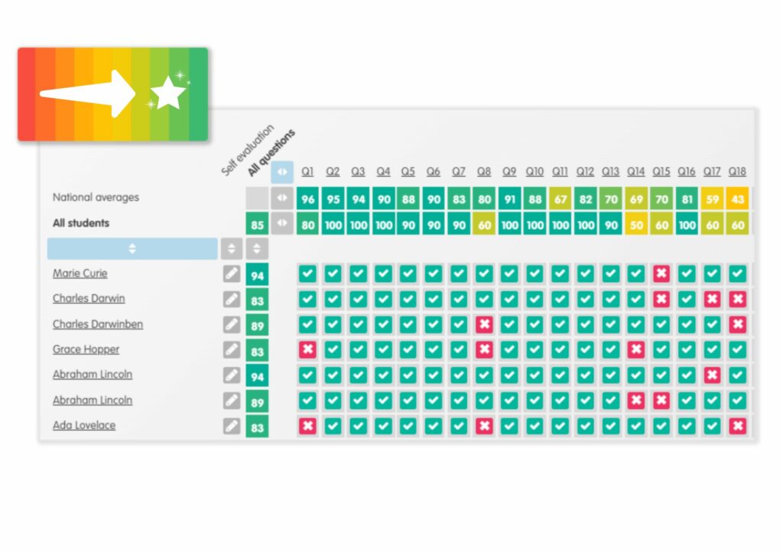This screenshot has width=783, height=552.
Task: Toggle Marie Curie's red cross on Q15
Action: point(661,274)
